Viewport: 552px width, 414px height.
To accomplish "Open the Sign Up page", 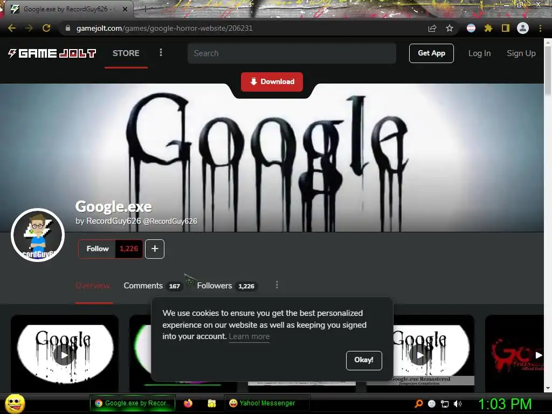I will 521,53.
